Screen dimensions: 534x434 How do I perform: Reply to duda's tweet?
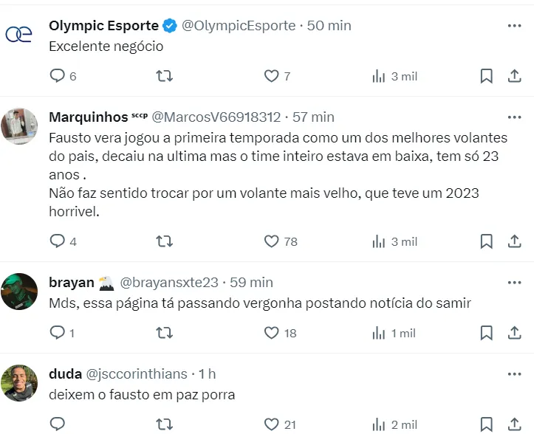point(58,424)
